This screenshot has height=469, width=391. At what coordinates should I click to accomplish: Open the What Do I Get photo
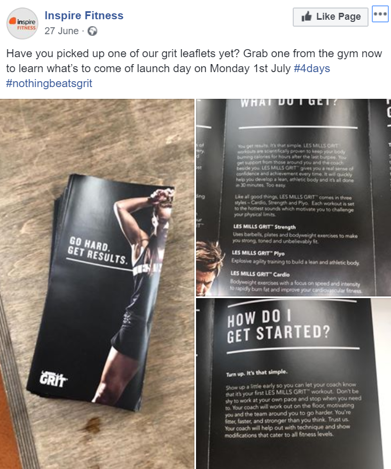pos(293,198)
